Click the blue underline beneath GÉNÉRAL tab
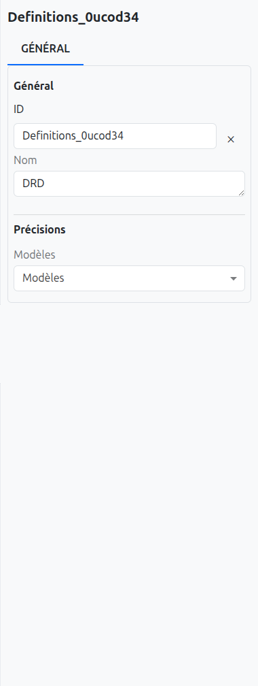This screenshot has height=686, width=258. [x=45, y=64]
